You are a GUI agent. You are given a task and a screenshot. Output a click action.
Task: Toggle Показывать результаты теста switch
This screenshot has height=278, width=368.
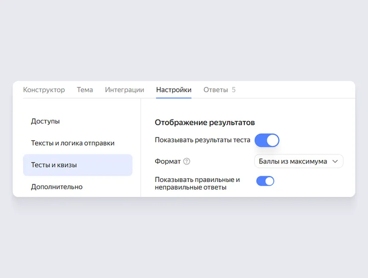tap(267, 141)
